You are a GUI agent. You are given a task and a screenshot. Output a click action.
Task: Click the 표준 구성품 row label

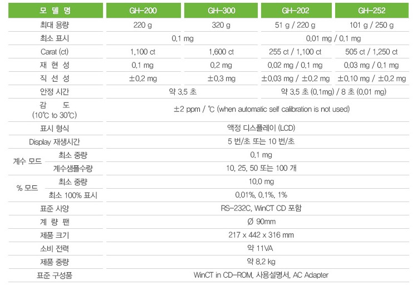coord(55,275)
